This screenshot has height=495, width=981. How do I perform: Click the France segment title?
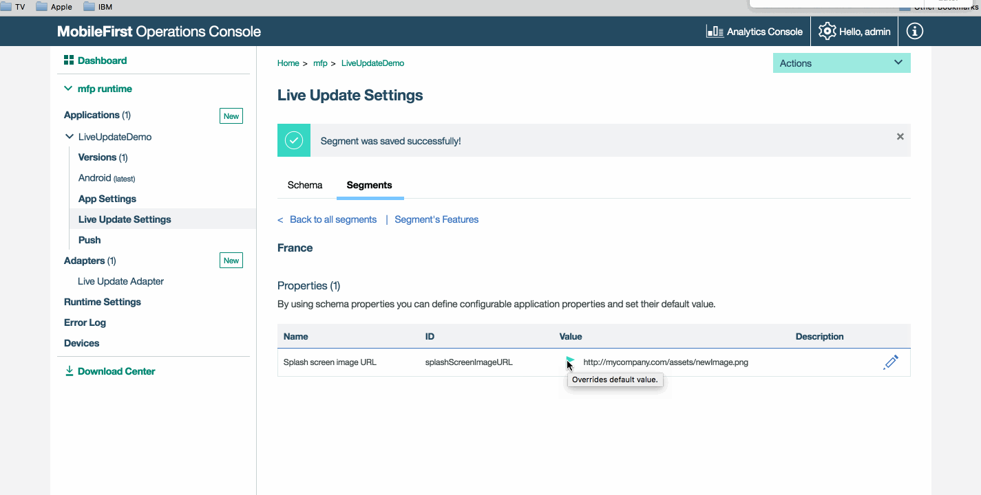[x=295, y=248]
